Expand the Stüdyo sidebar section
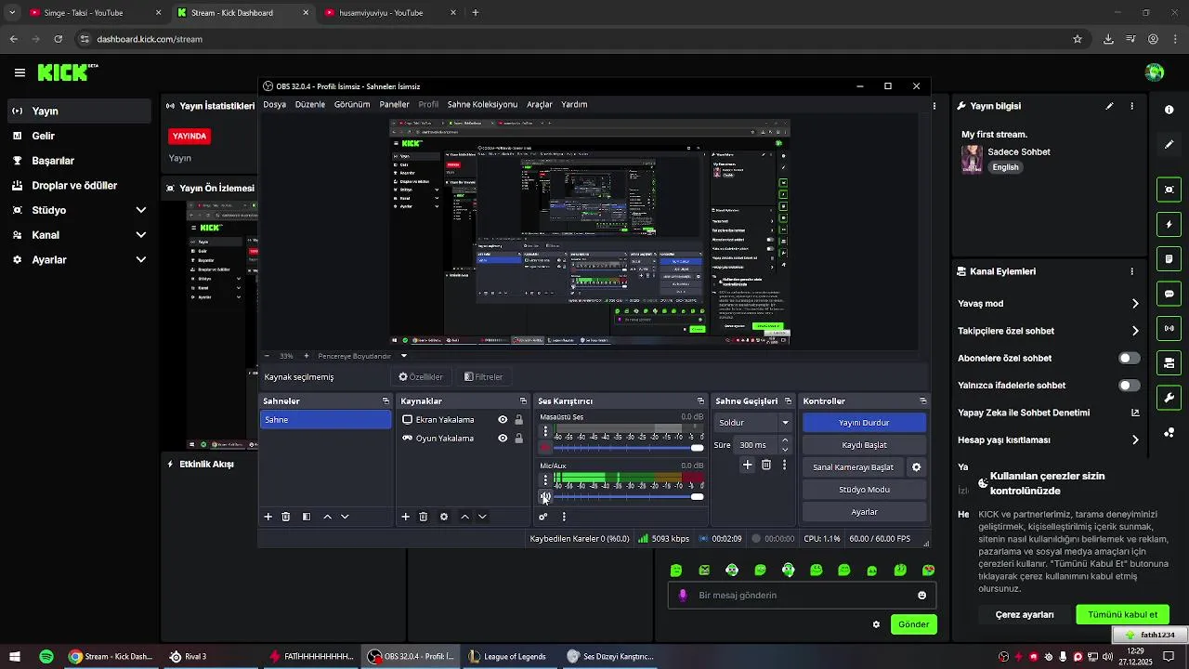 141,210
